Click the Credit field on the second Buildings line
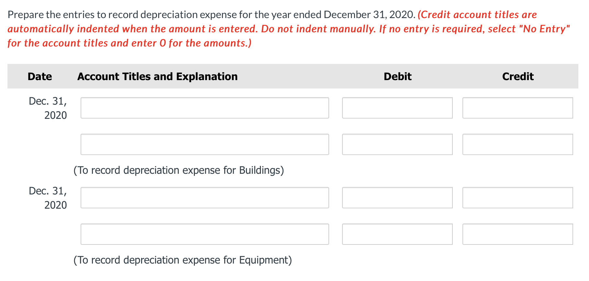 click(517, 144)
